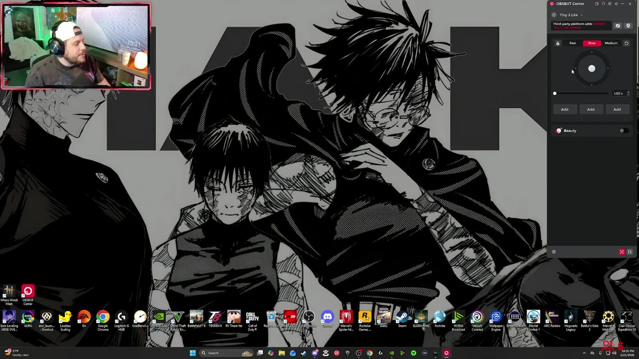The height and width of the screenshot is (359, 639).
Task: Open the Where Winds Meet desktop shortcut
Action: pos(9,295)
